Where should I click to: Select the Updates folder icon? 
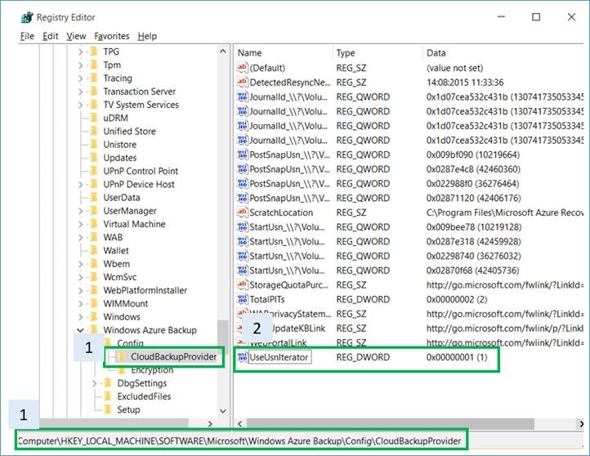click(x=94, y=158)
